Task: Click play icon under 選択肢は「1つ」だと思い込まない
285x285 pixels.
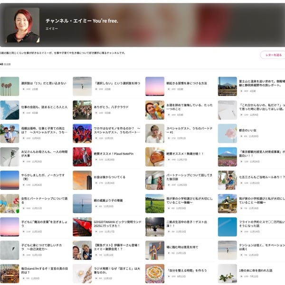Action: point(23,89)
